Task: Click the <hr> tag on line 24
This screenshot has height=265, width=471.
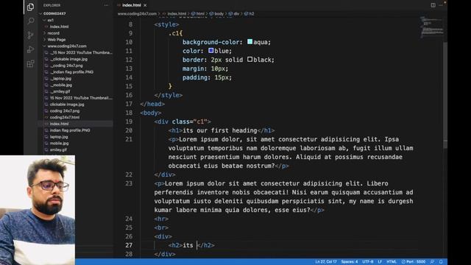Action: pyautogui.click(x=161, y=219)
